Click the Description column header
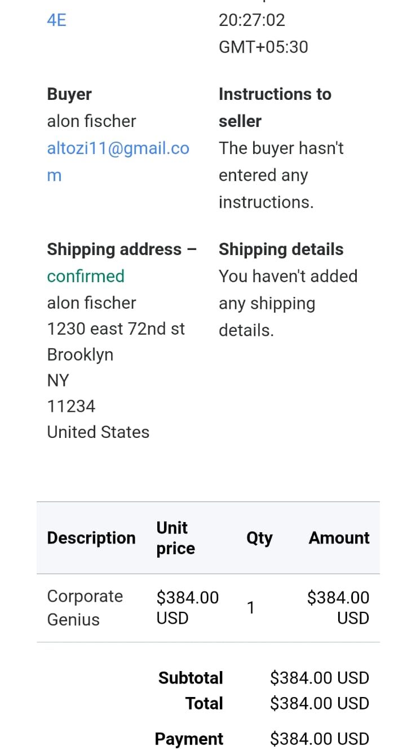 [91, 538]
